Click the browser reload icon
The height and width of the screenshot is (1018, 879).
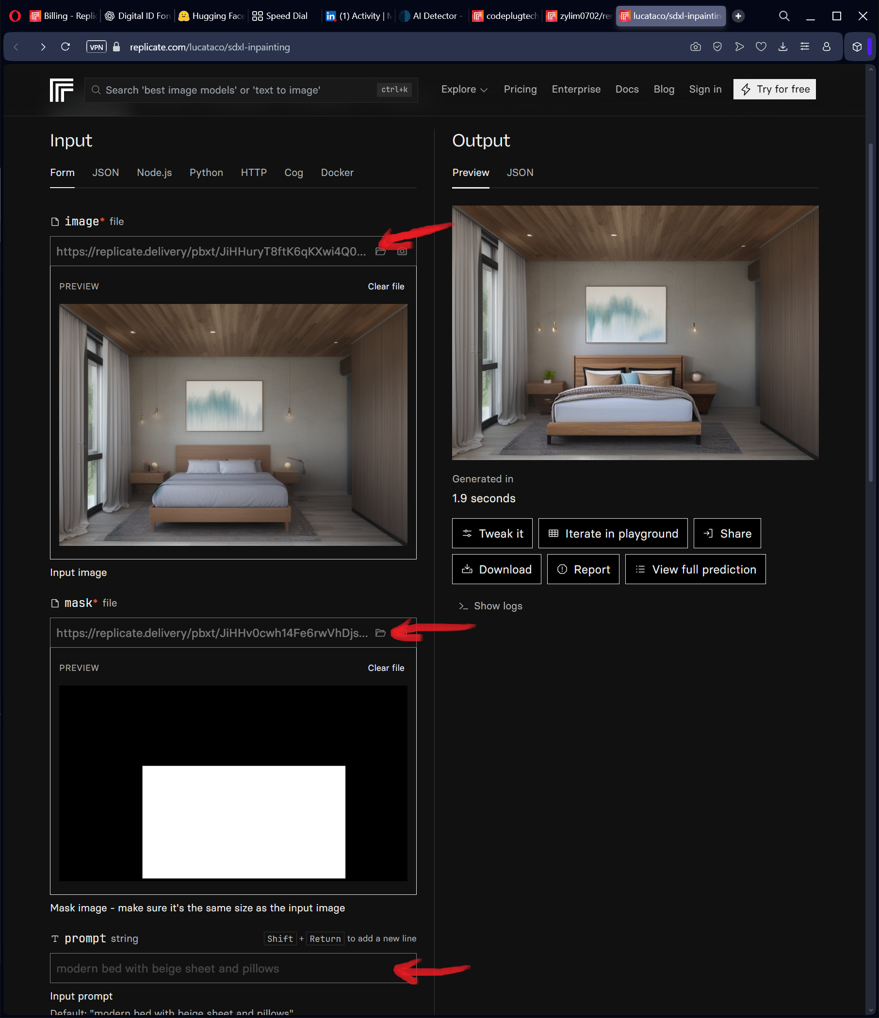pyautogui.click(x=65, y=47)
